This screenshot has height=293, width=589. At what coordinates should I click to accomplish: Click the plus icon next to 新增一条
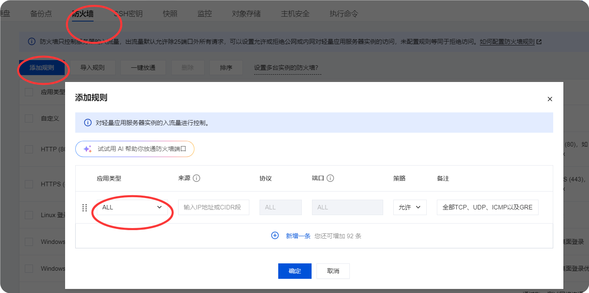275,235
